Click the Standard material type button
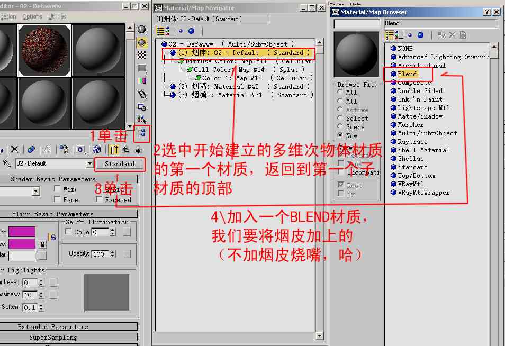This screenshot has width=505, height=346. [x=120, y=164]
